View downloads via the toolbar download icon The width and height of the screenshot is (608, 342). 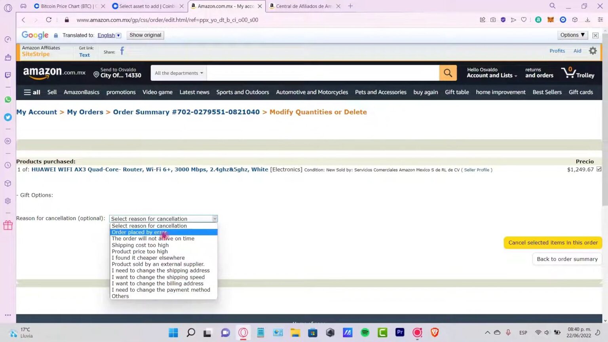tap(587, 20)
